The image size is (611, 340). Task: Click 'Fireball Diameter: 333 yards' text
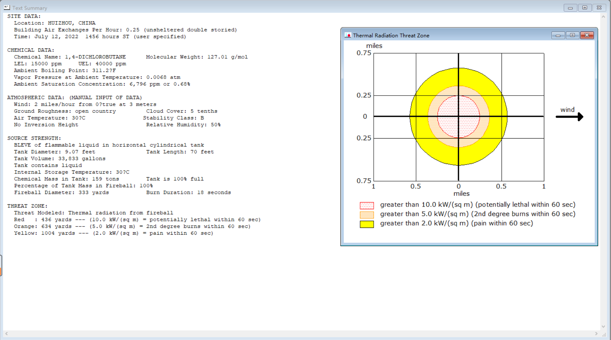(x=61, y=192)
